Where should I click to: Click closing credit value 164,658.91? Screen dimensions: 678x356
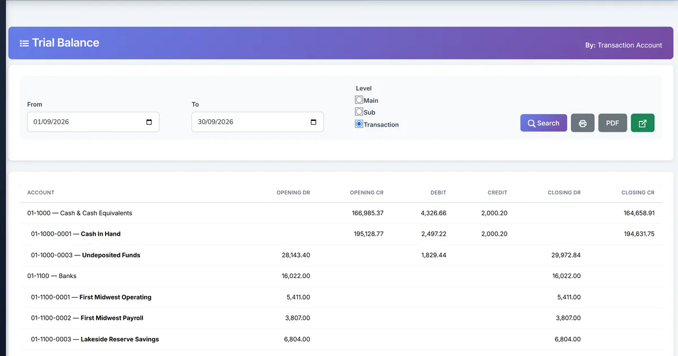point(639,213)
